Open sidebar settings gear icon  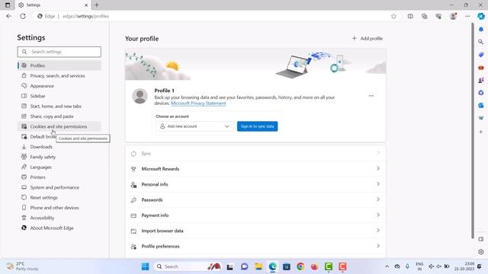(x=481, y=252)
